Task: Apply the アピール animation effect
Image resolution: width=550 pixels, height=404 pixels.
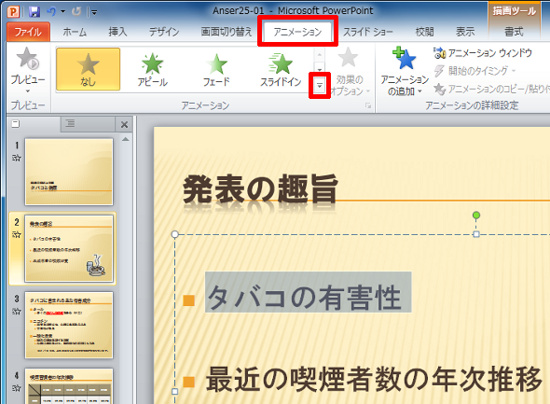Action: tap(152, 69)
